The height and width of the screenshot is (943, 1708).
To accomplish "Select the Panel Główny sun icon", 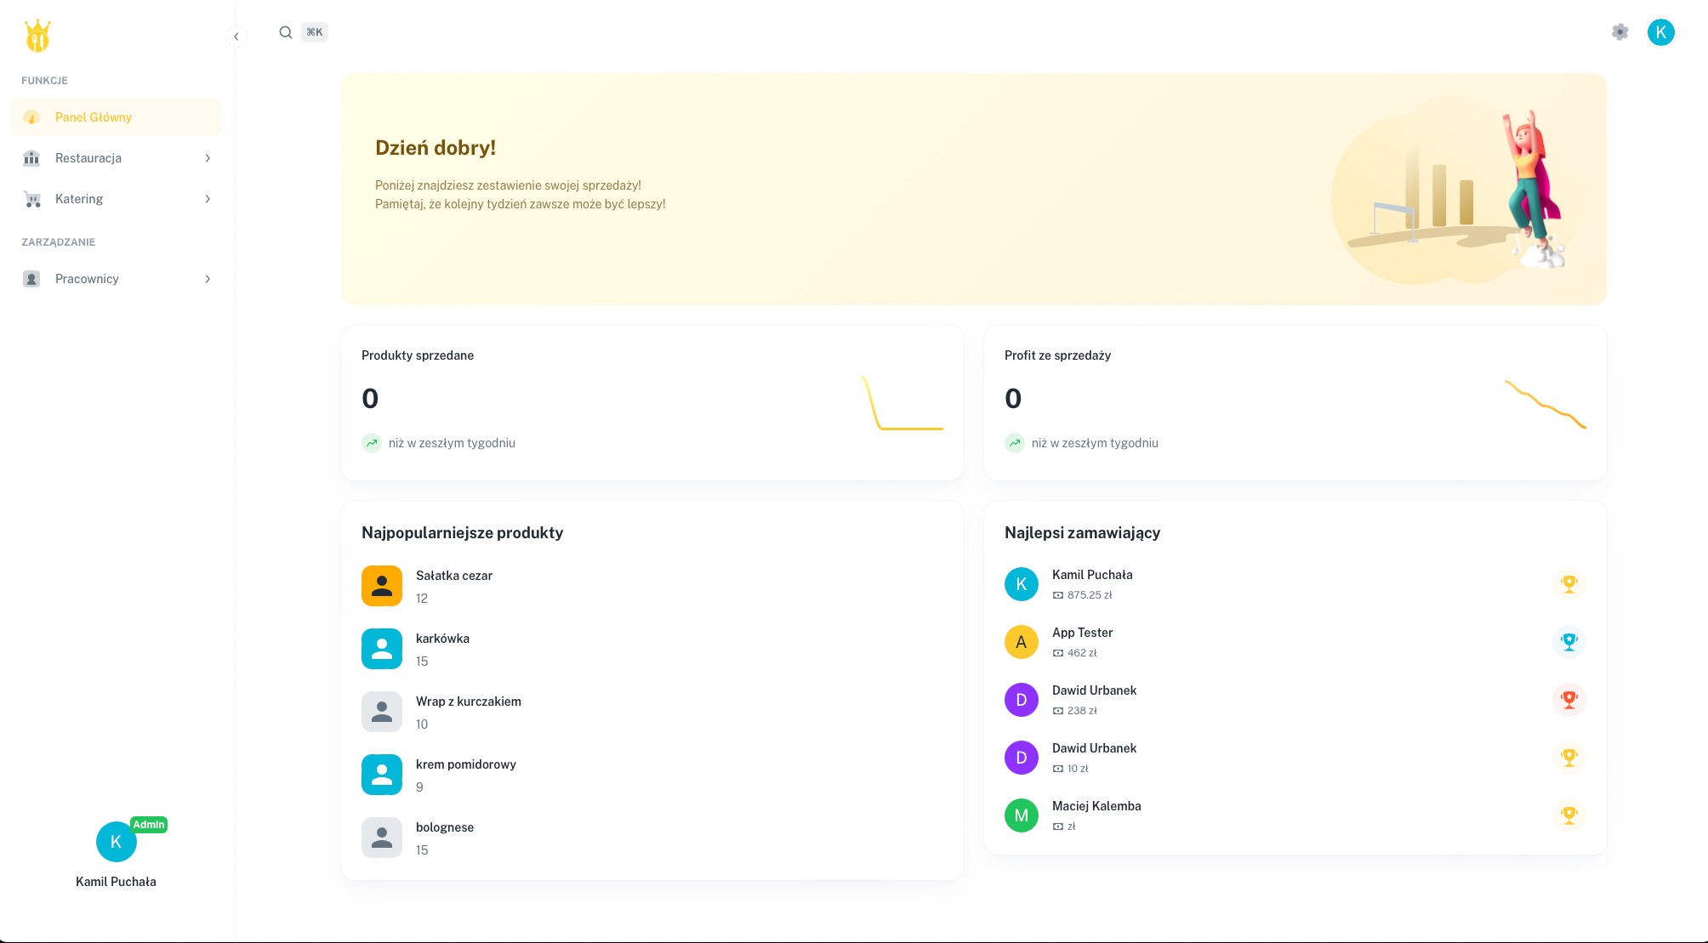I will 31,117.
